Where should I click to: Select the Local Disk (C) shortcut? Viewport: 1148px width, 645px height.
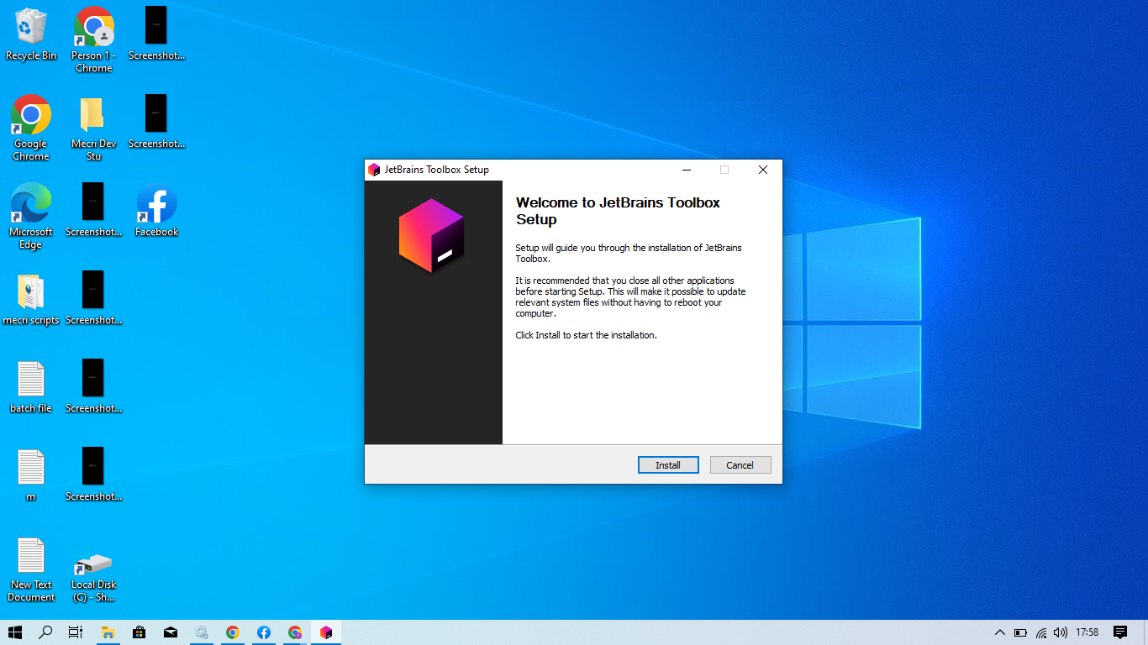pyautogui.click(x=94, y=576)
